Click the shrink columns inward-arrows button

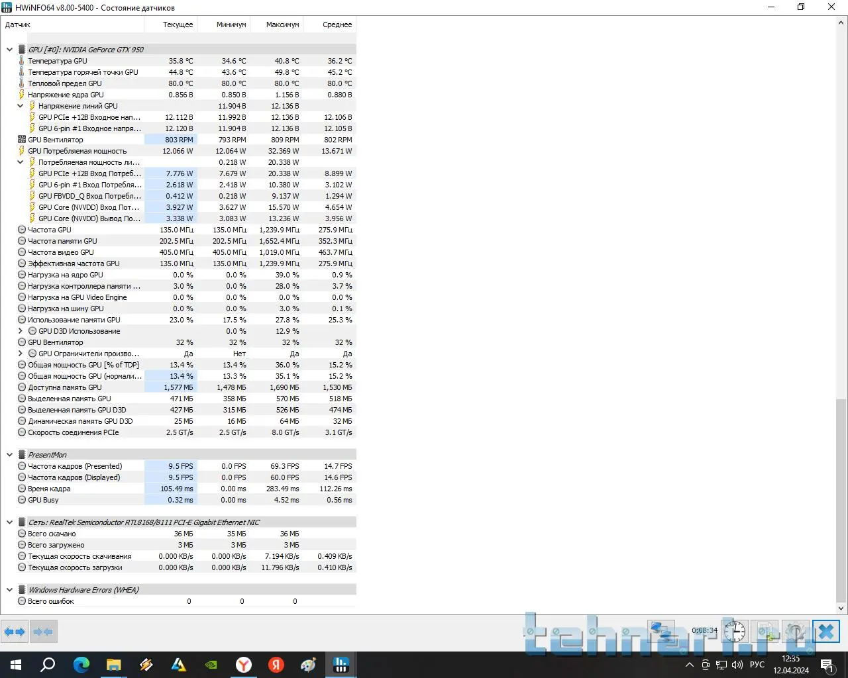[44, 632]
